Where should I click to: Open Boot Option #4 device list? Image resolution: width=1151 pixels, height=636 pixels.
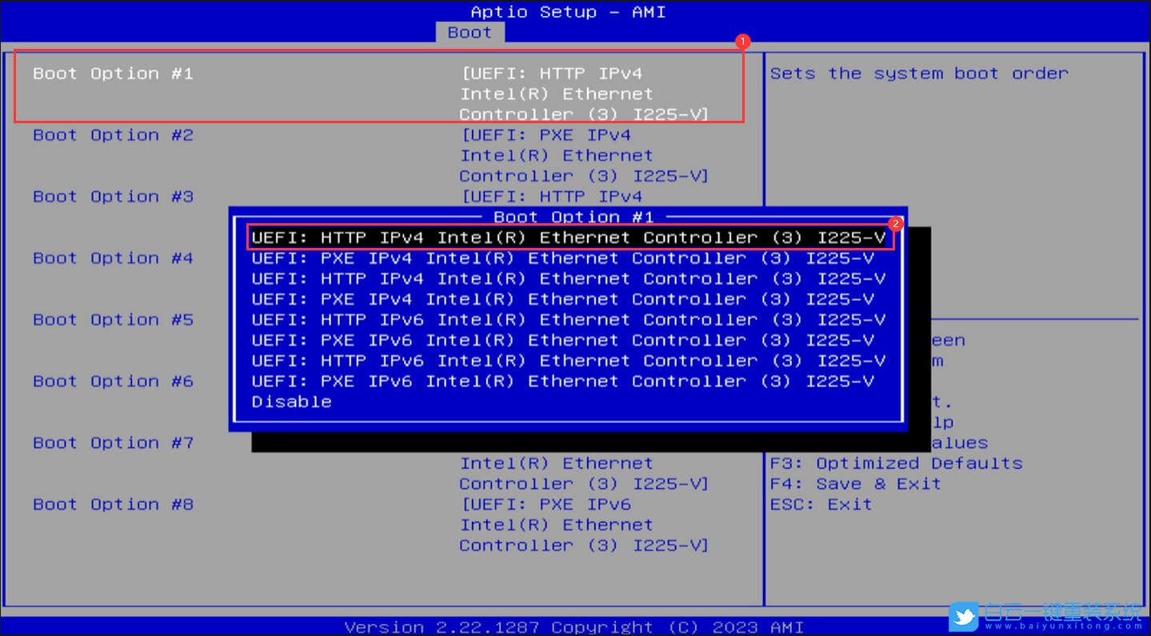(112, 258)
